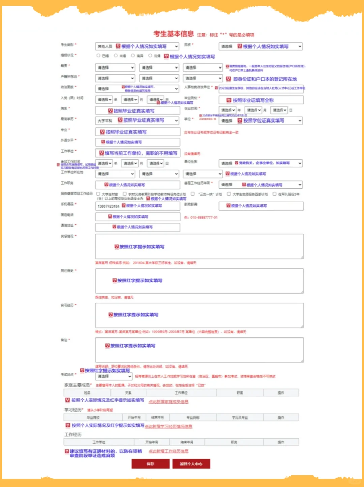This screenshot has width=364, height=487.
Task: Open the 最高学历 dropdown showing 大学本科
Action: coord(137,120)
